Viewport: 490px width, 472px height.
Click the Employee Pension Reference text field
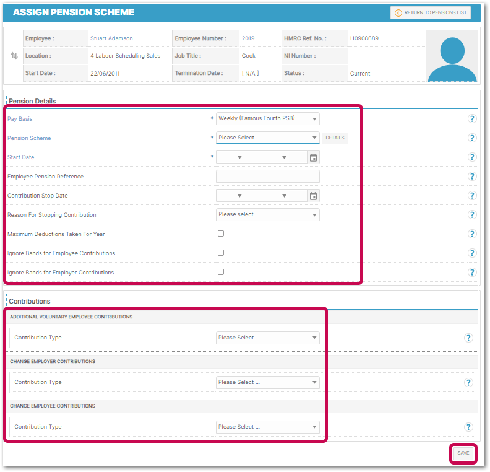[267, 177]
